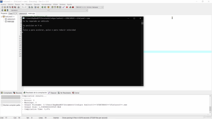
Task: Click the New file toolbar icon
Action: (2, 7)
